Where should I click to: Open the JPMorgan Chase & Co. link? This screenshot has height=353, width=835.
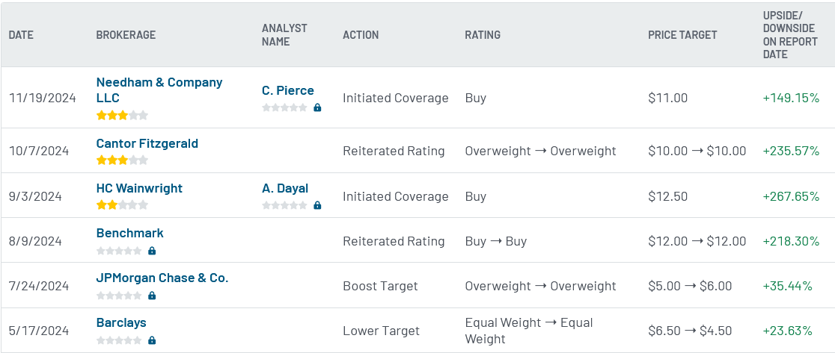[162, 278]
